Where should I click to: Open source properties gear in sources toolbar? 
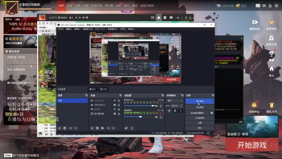(102, 128)
